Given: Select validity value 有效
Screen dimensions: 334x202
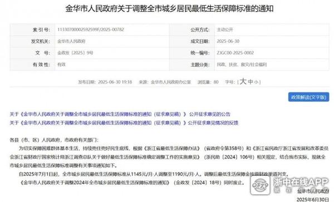Looking at the screenshot, I should click(x=61, y=65).
